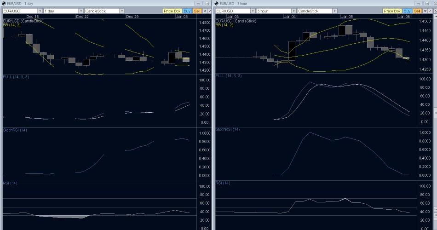Select RSI (14) label in 3 hour chart
Image resolution: width=437 pixels, height=230 pixels.
coord(223,183)
